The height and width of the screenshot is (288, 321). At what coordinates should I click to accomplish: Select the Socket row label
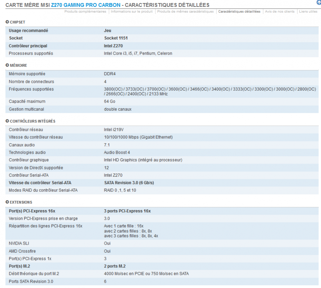pyautogui.click(x=16, y=38)
